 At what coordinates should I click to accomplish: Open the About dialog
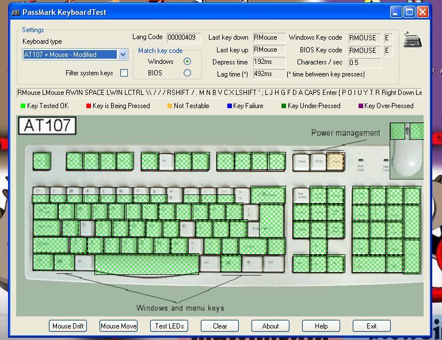pos(270,326)
